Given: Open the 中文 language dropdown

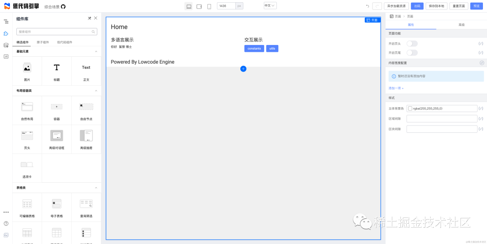Looking at the screenshot, I should [x=270, y=5].
